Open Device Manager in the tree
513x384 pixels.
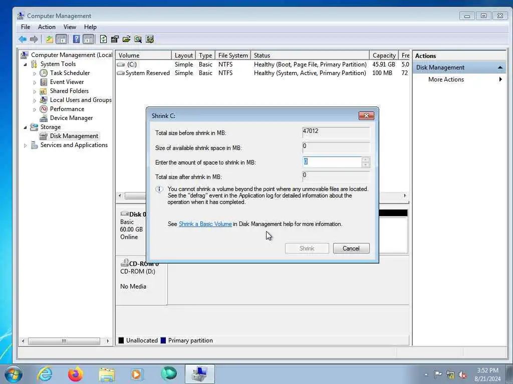71,118
